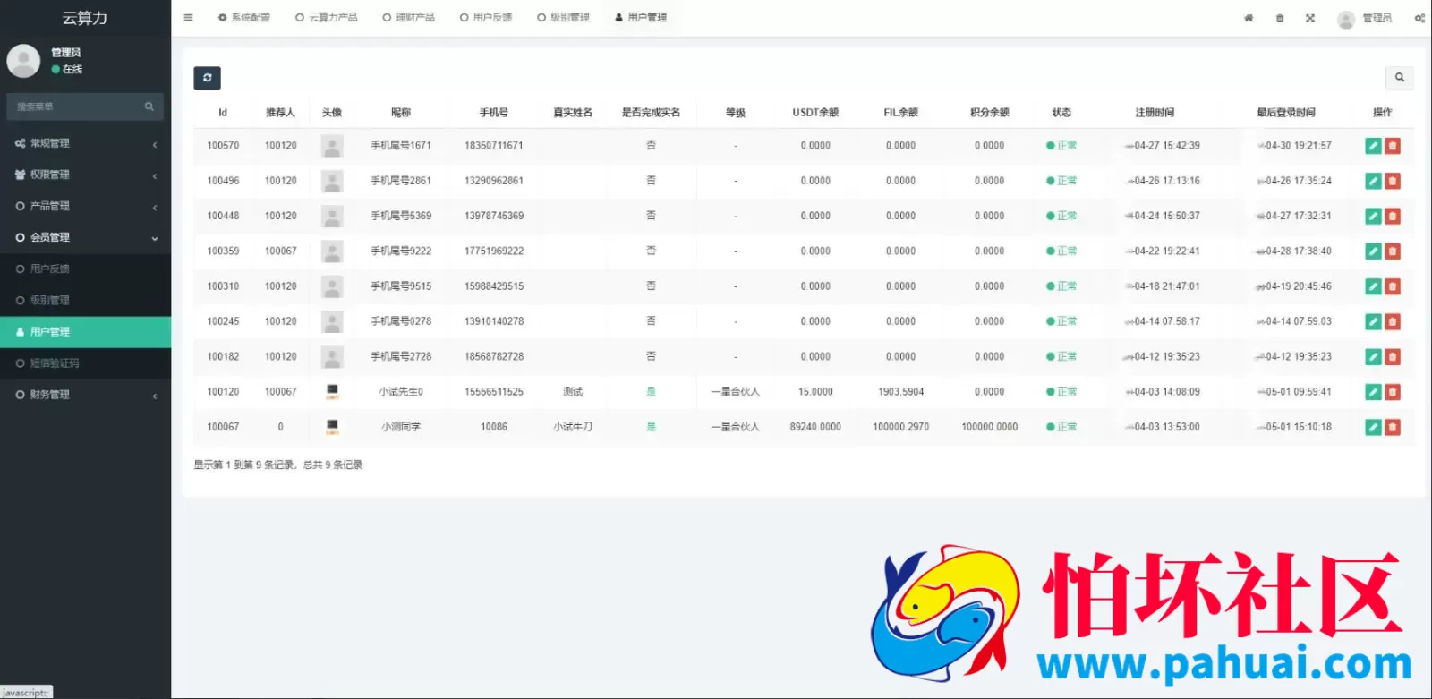Switch to the 系统配置 top tab
Screen dimensions: 1432x699
click(x=244, y=18)
